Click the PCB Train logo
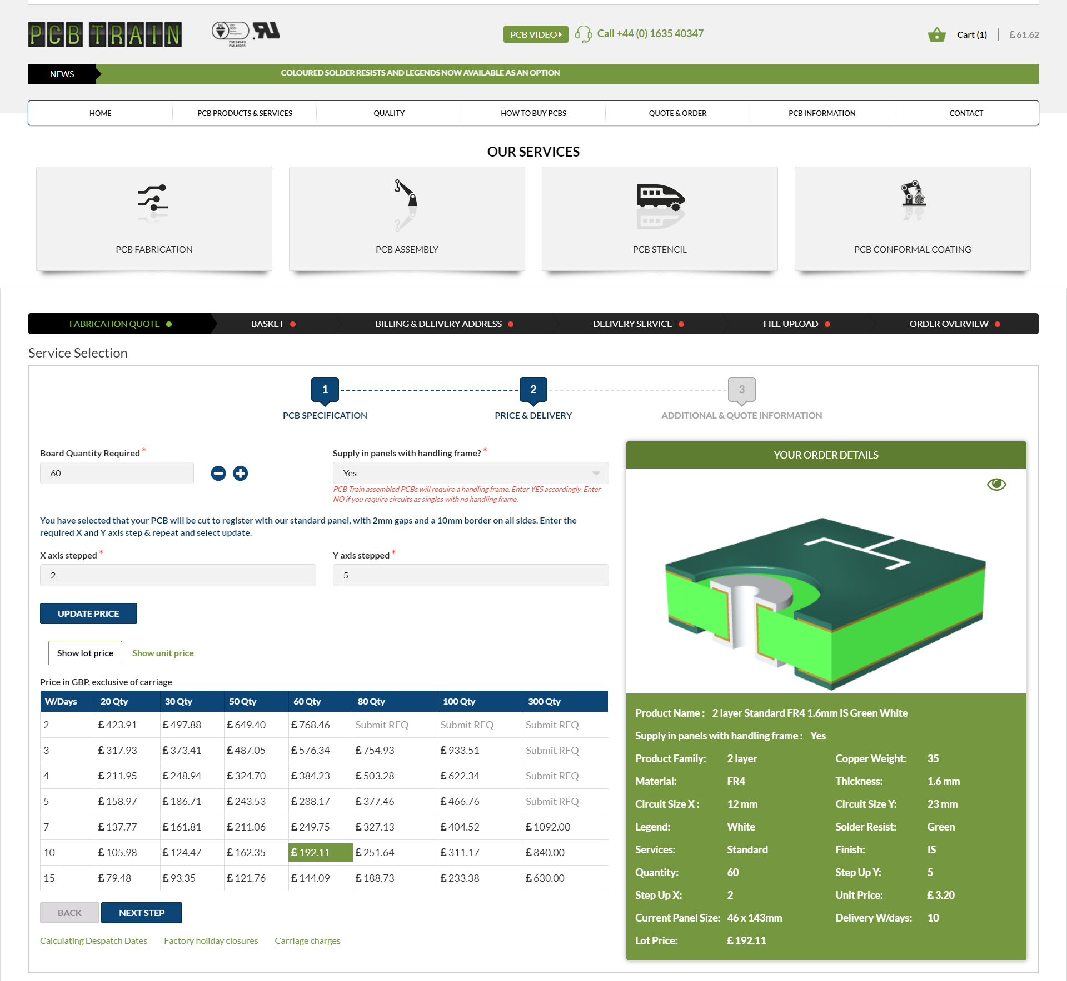The image size is (1067, 981). tap(104, 34)
